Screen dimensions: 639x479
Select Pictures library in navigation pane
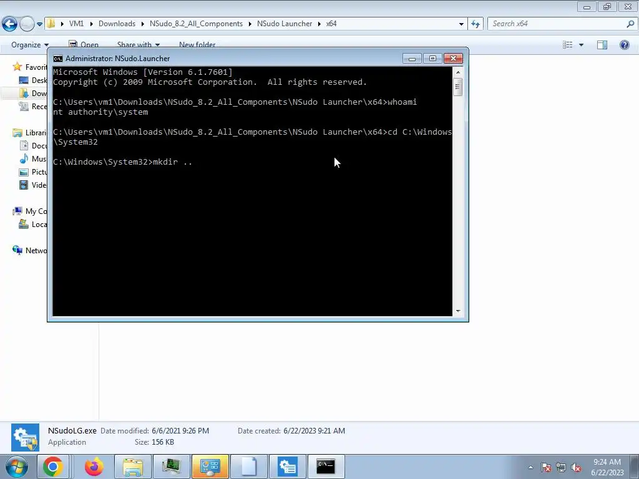33,172
